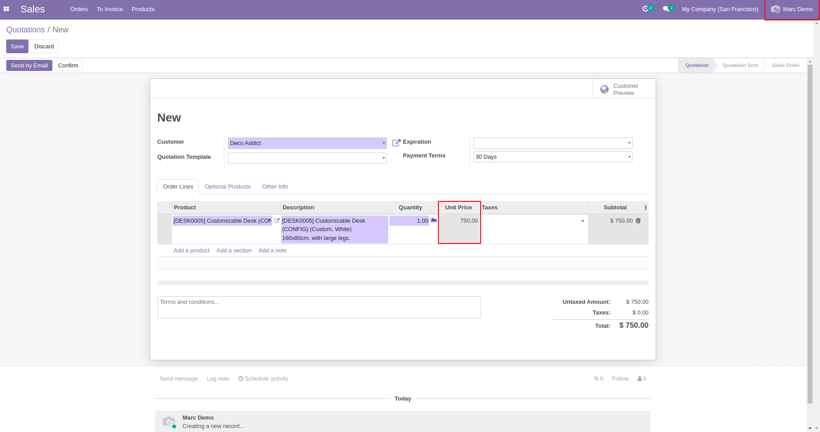
Task: Click external link icon beside Customer field
Action: (396, 143)
